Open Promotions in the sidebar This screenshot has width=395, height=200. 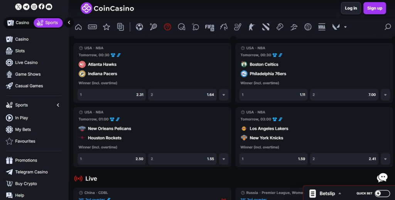(x=22, y=160)
